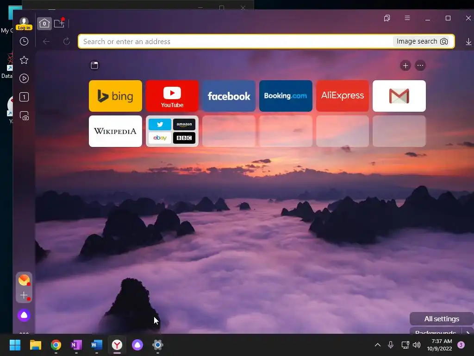Open eBay in the folder tile
474x356 pixels.
pyautogui.click(x=160, y=138)
